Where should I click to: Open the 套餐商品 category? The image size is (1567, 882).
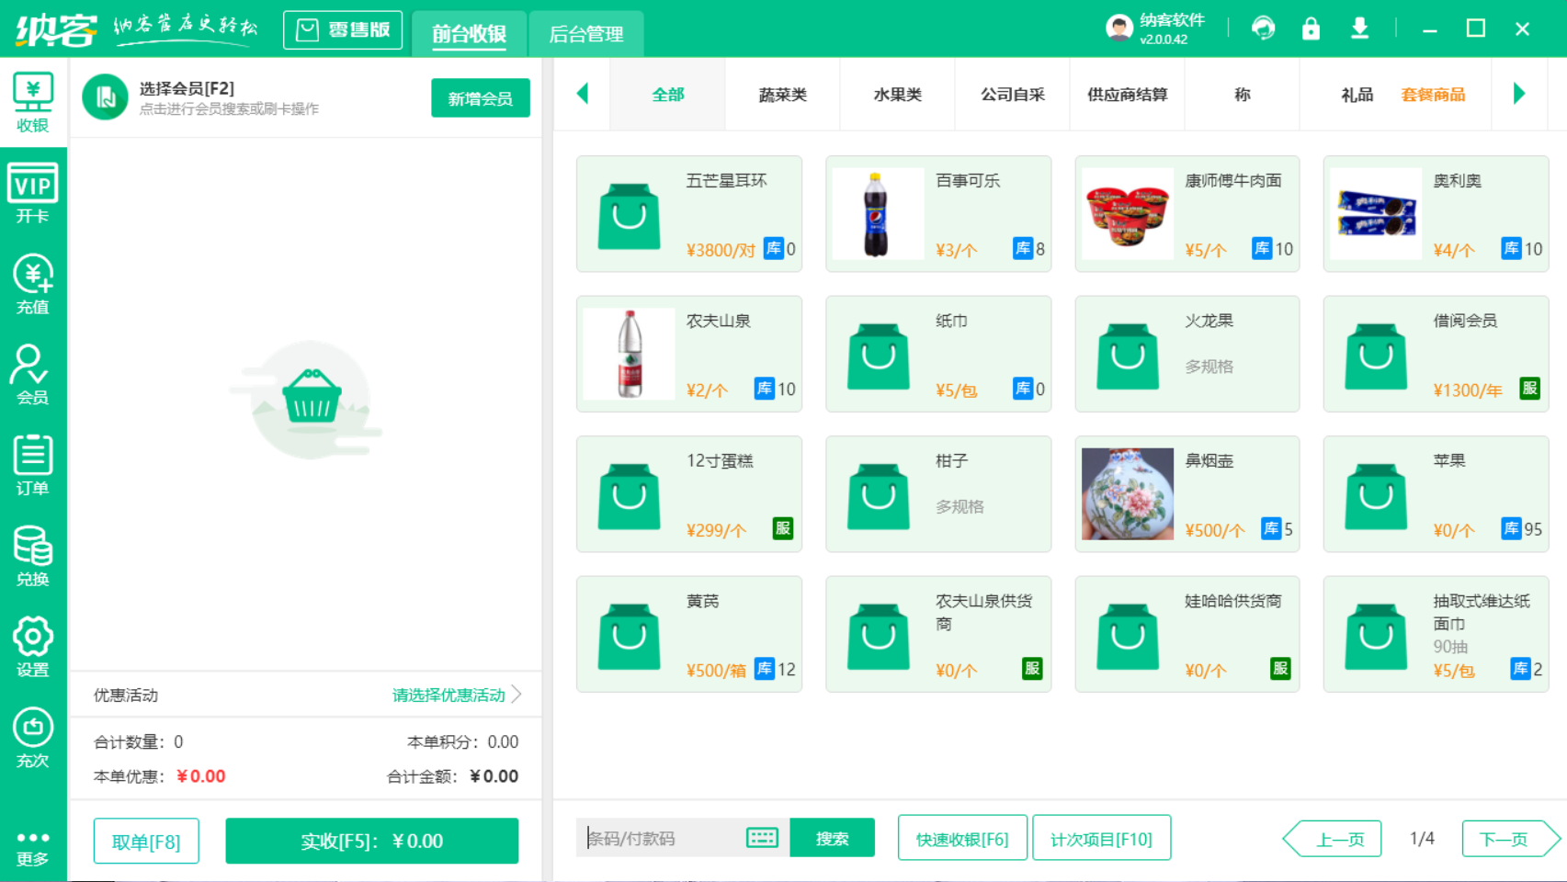(x=1433, y=94)
